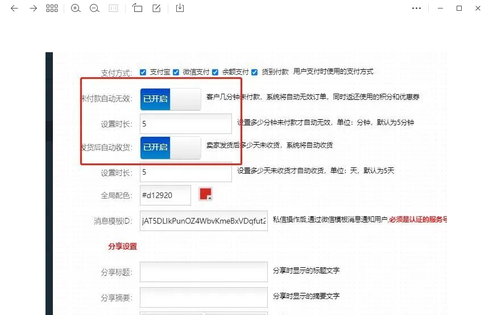Rotate the image
Image resolution: width=493 pixels, height=315 pixels.
[x=137, y=9]
